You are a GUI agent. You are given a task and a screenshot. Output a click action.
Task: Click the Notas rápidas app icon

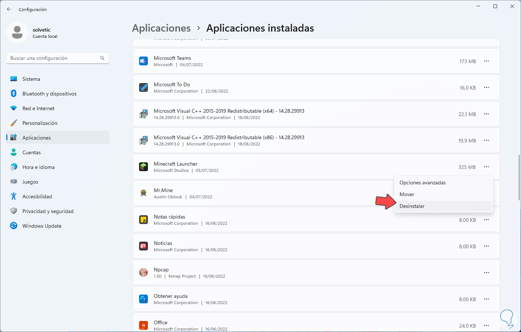143,220
